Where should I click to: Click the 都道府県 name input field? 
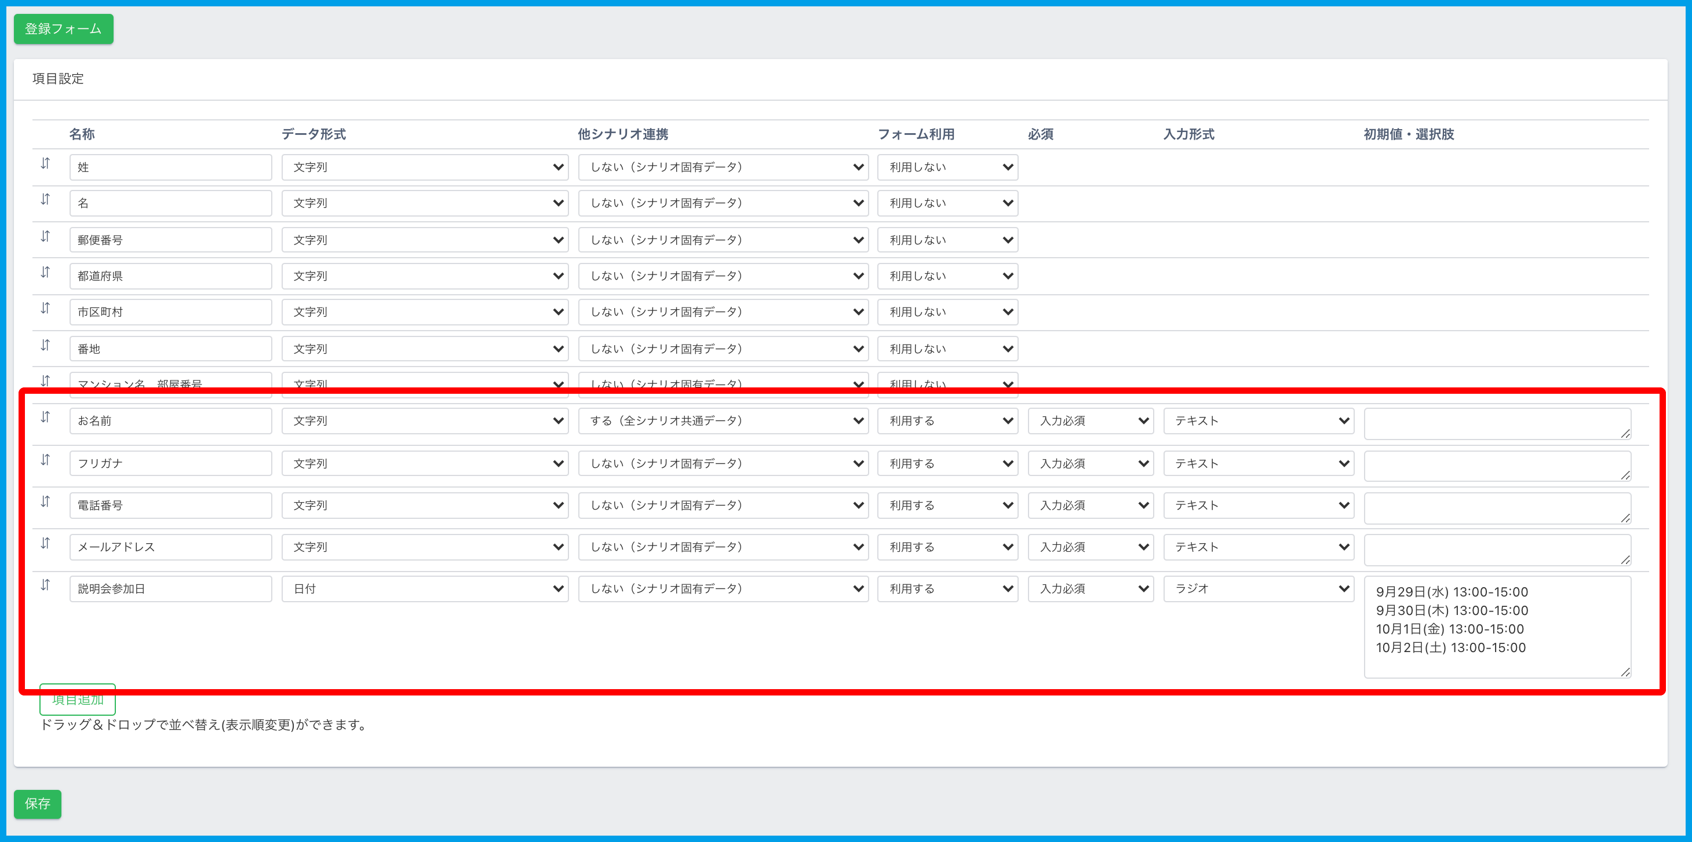coord(170,276)
